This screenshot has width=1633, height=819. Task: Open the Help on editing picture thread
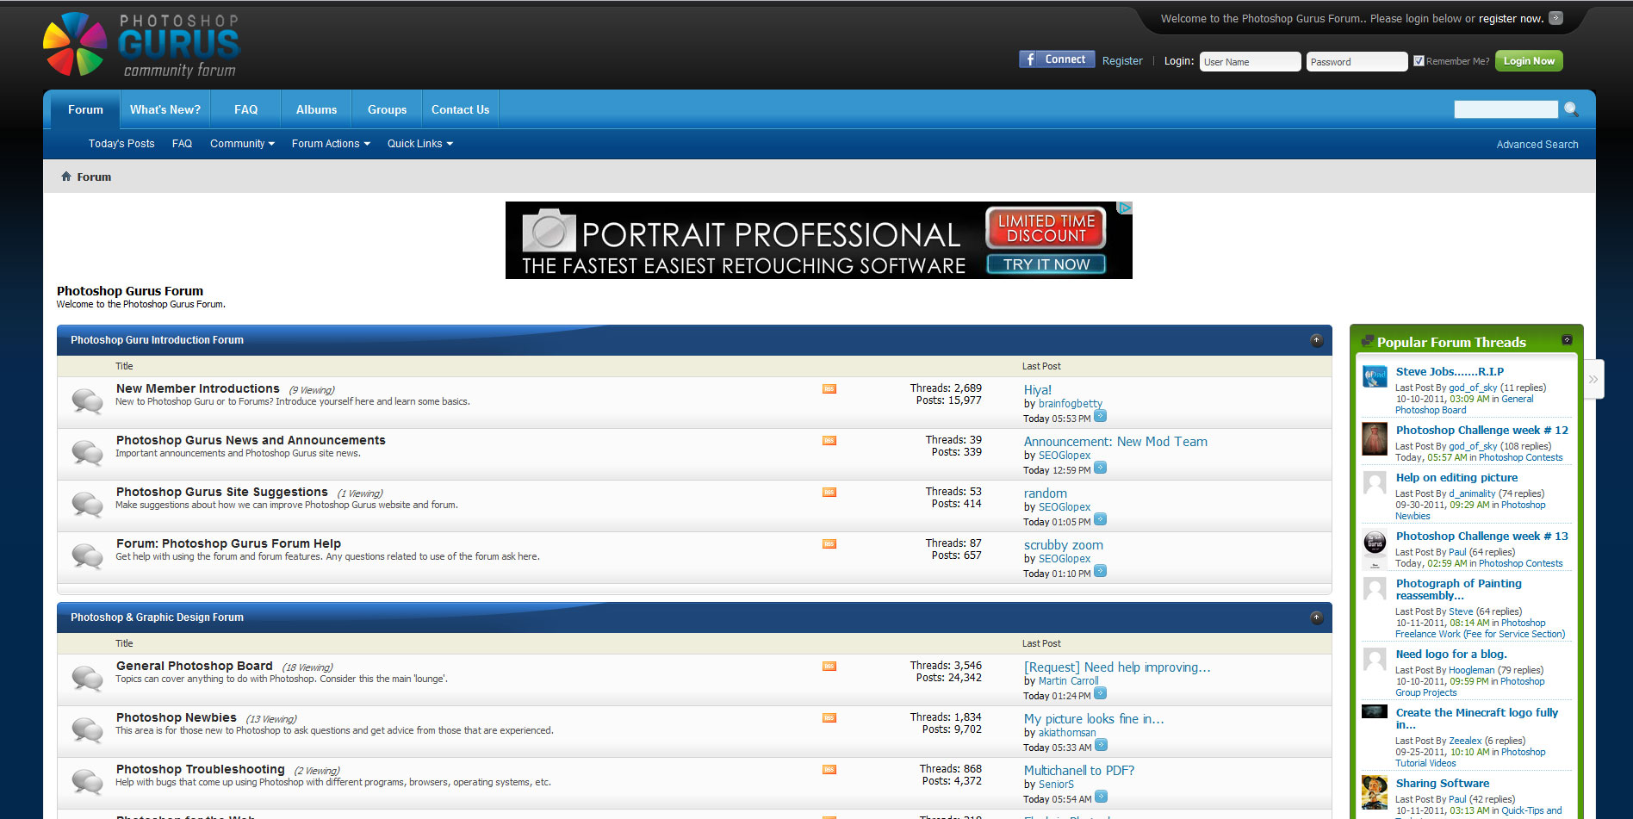1456,477
